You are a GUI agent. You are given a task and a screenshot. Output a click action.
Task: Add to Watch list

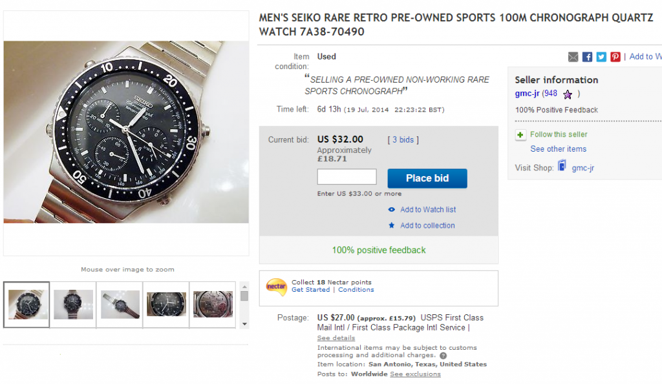coord(428,210)
